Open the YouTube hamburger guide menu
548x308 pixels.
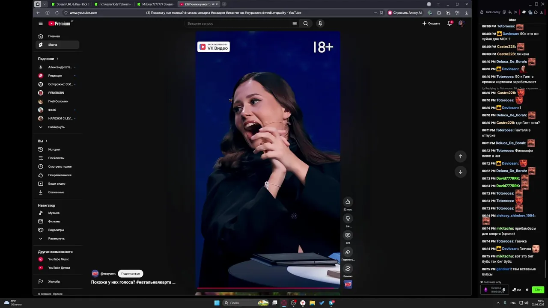pyautogui.click(x=40, y=24)
